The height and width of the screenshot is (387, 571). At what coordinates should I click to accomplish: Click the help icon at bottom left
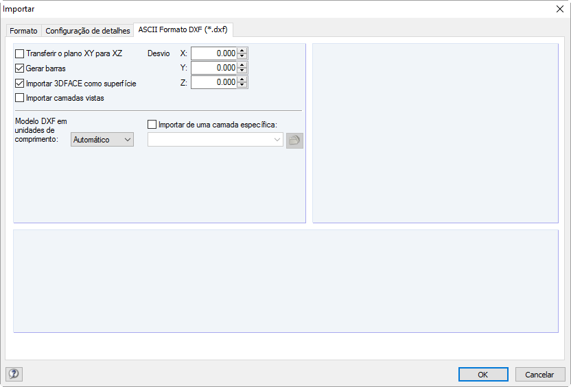coord(14,374)
